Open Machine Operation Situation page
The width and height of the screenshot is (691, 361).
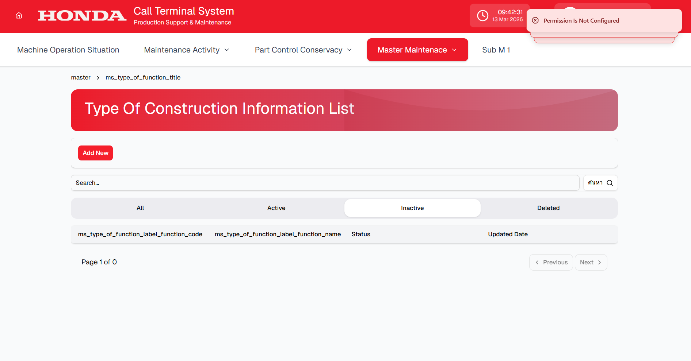tap(68, 50)
